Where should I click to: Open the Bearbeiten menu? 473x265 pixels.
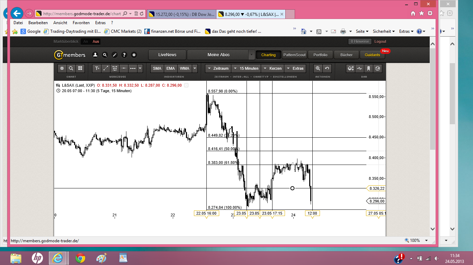[38, 23]
